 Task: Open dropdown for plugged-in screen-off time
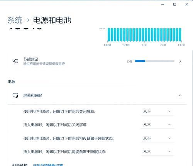(157, 125)
